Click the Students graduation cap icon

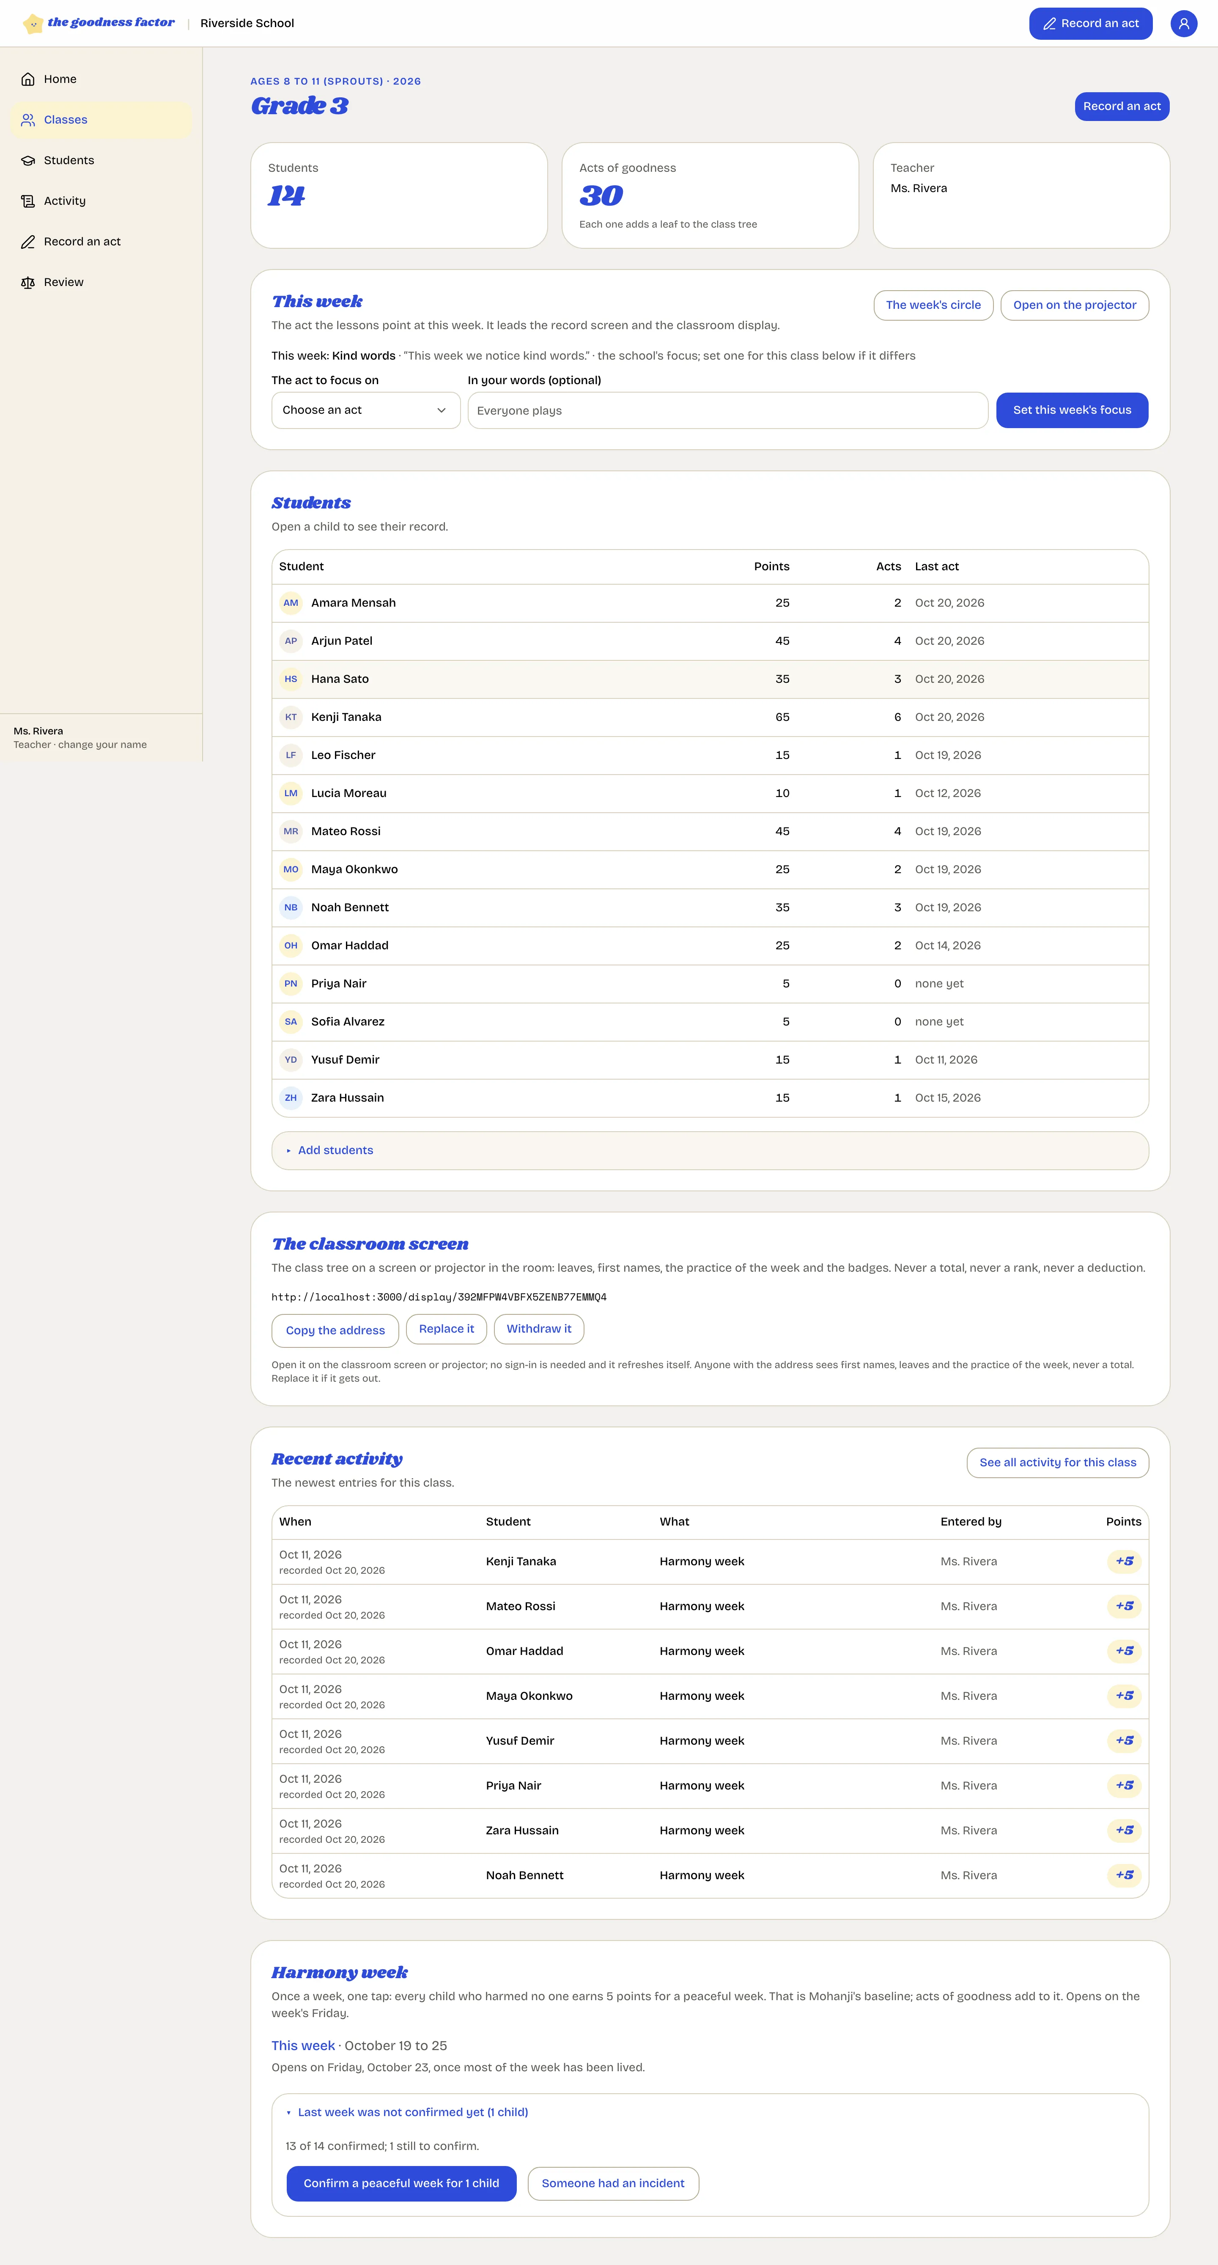[28, 160]
